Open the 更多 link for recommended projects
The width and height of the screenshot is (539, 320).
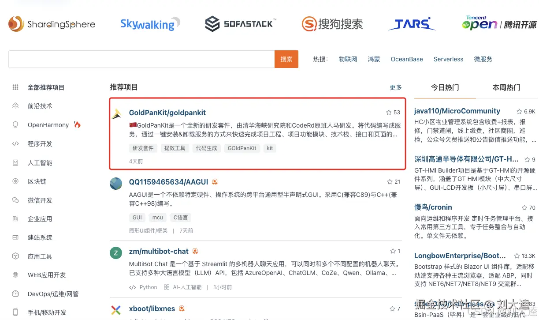[395, 87]
